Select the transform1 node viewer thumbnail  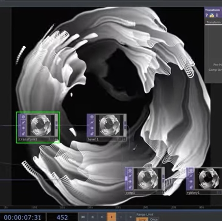(41, 125)
